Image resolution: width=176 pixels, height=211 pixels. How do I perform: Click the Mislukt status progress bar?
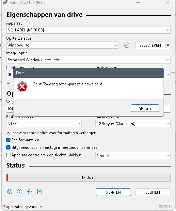coord(88,178)
